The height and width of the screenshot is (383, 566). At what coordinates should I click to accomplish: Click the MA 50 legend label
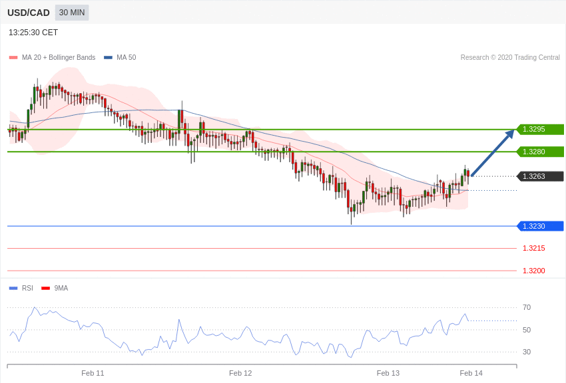coord(127,57)
